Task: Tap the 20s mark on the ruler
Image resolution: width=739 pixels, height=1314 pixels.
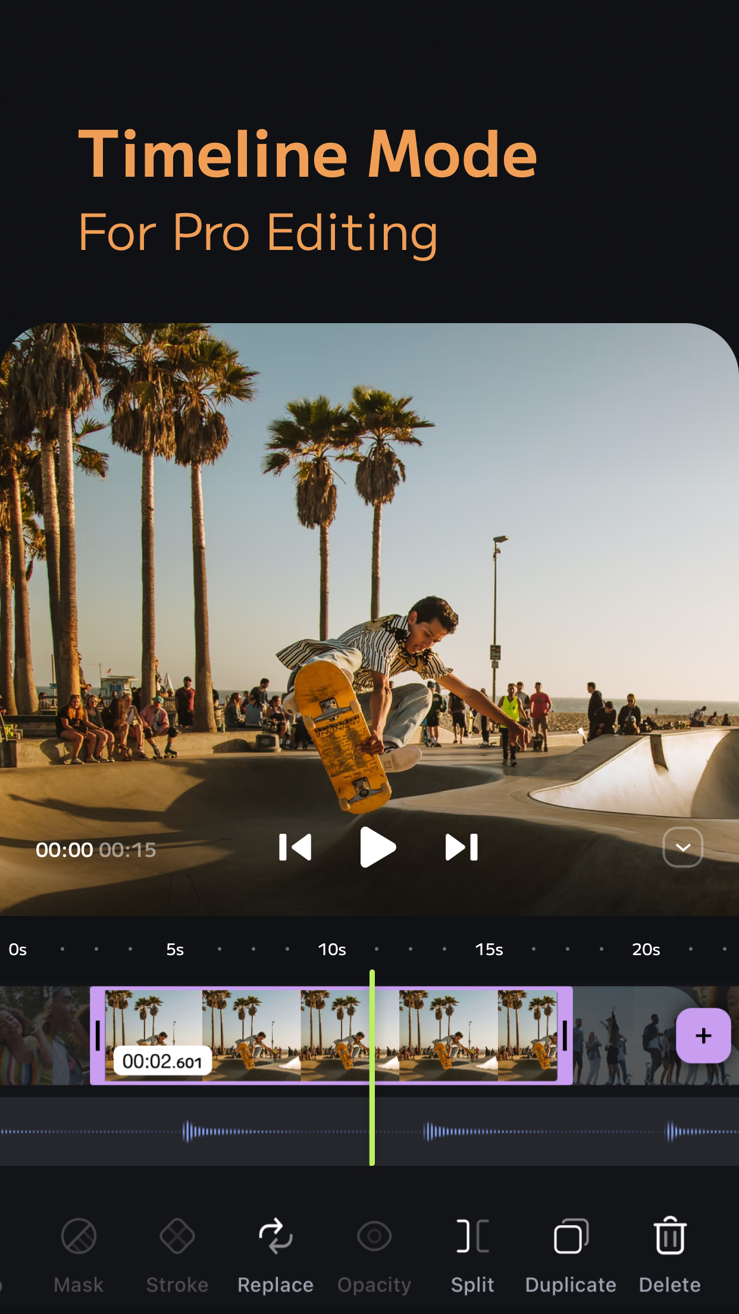Action: pyautogui.click(x=646, y=949)
